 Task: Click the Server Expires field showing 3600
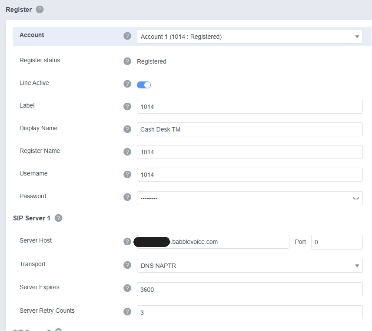pyautogui.click(x=249, y=289)
